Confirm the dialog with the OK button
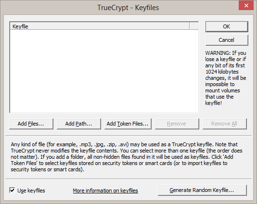The height and width of the screenshot is (204, 257). [227, 26]
